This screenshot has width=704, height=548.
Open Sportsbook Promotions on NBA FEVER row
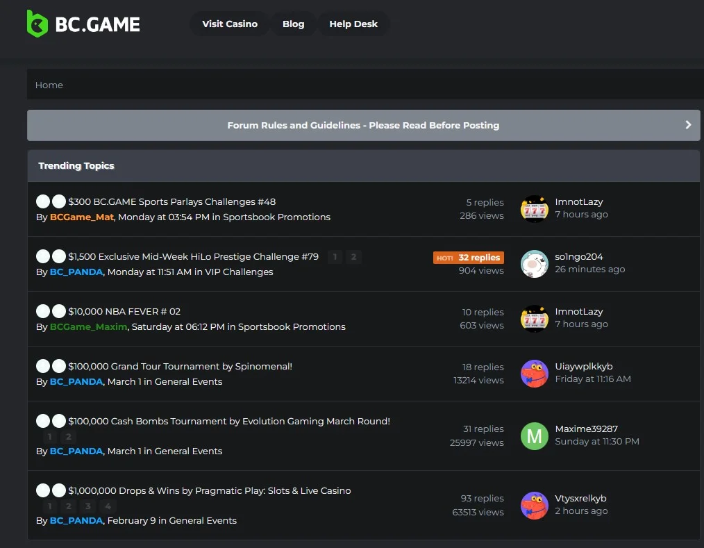coord(292,326)
